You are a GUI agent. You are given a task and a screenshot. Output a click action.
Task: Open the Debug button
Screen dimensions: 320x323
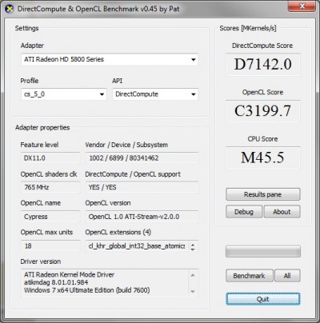click(x=244, y=212)
